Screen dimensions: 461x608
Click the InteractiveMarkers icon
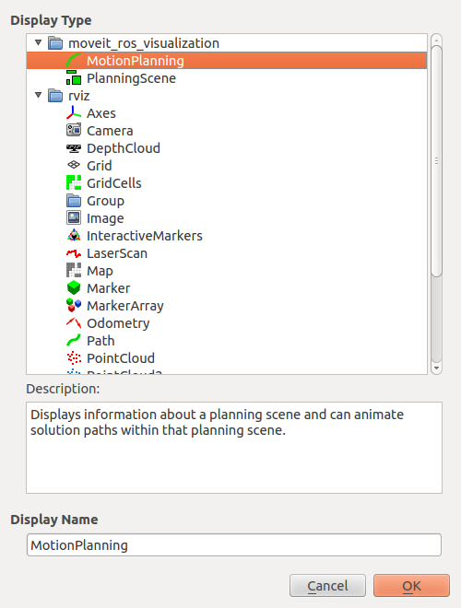click(x=74, y=235)
